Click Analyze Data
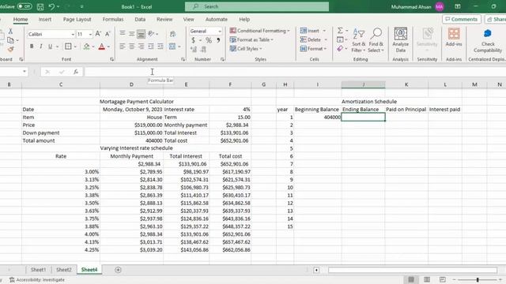This screenshot has width=506, height=284. point(401,40)
